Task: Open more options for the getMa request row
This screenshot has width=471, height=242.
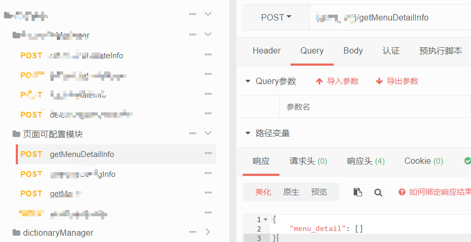Action: 208,193
